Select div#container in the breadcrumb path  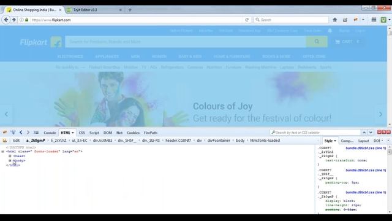click(x=219, y=141)
